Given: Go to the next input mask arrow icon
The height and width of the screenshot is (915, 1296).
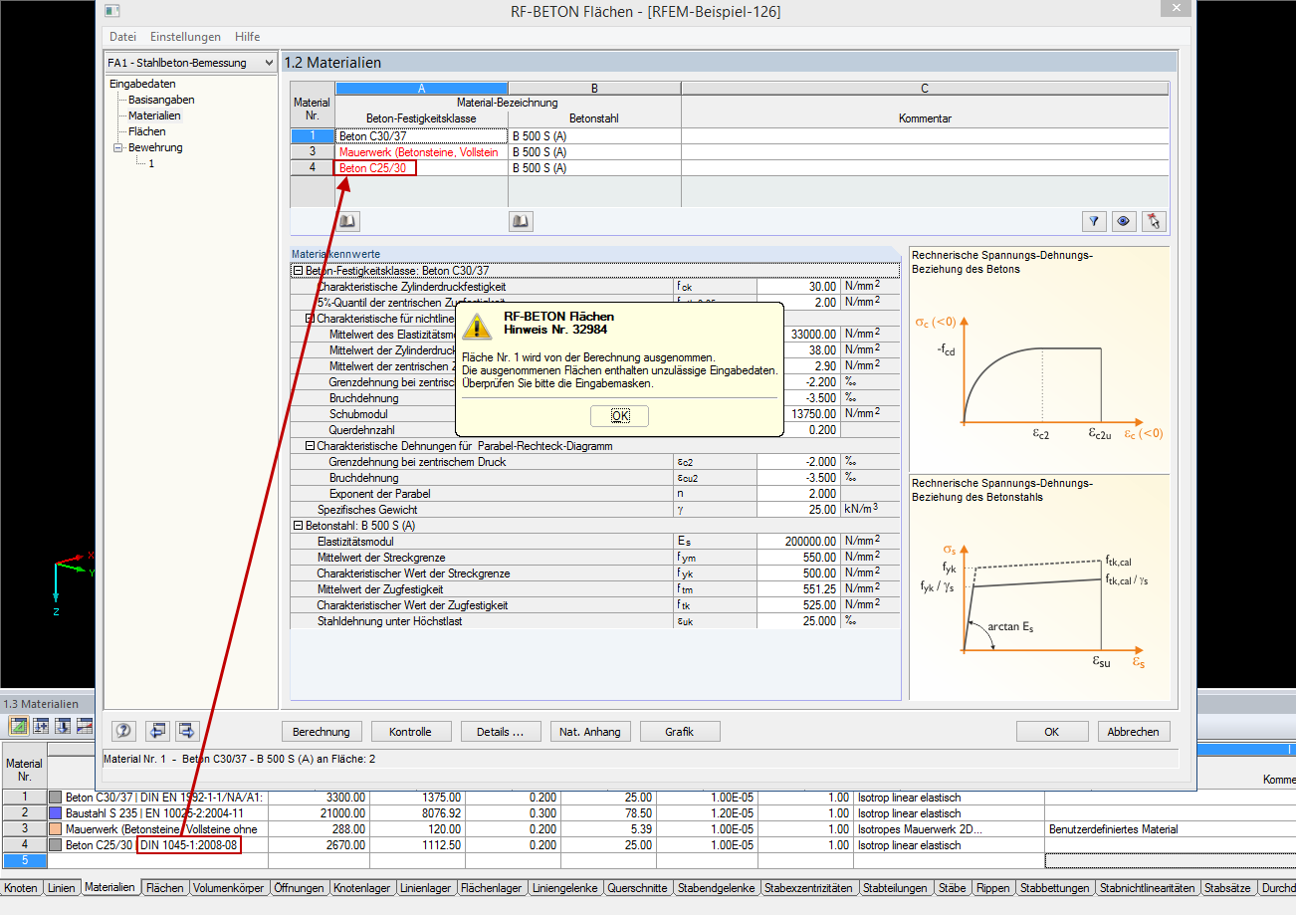Looking at the screenshot, I should tap(189, 731).
